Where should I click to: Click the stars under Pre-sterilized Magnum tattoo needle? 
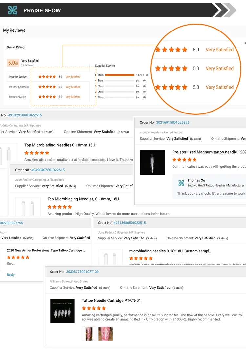point(184,160)
